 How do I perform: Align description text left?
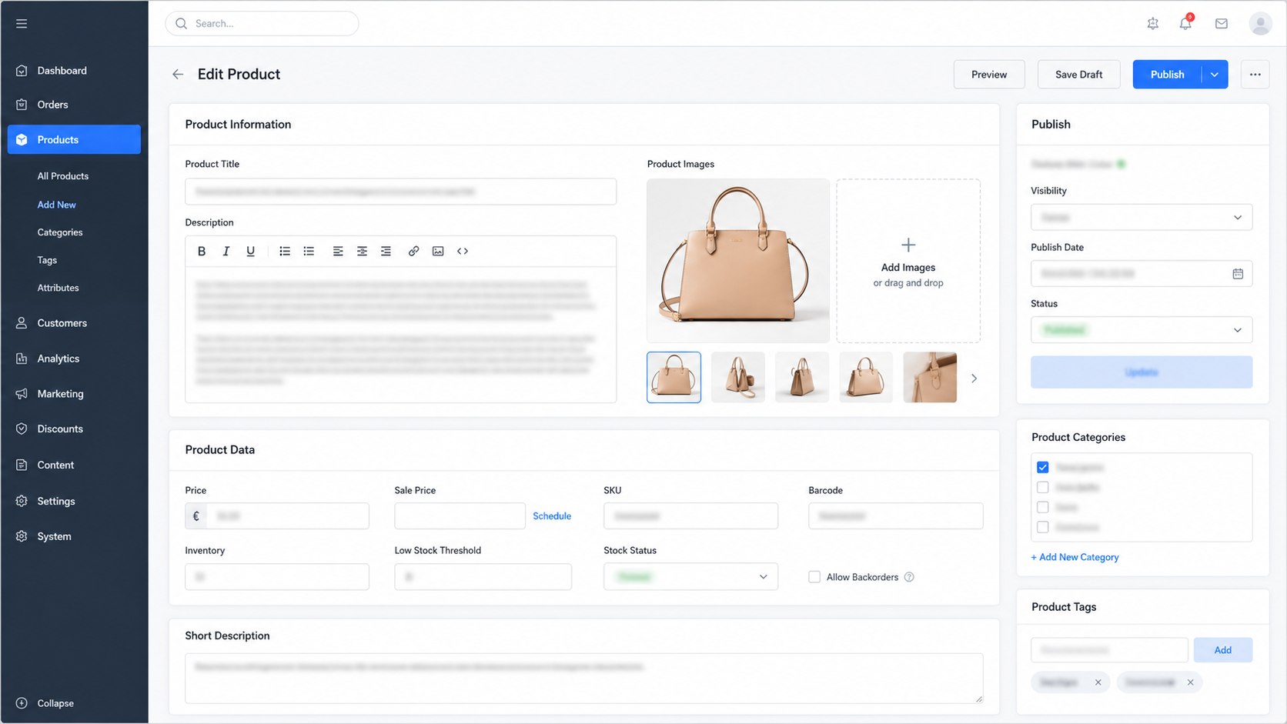point(338,252)
